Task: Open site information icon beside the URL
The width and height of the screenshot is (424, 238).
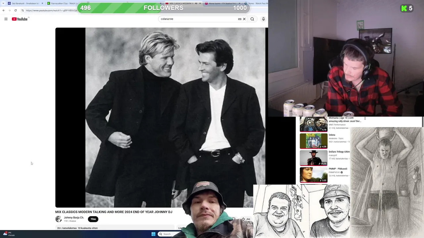Action: coord(23,10)
